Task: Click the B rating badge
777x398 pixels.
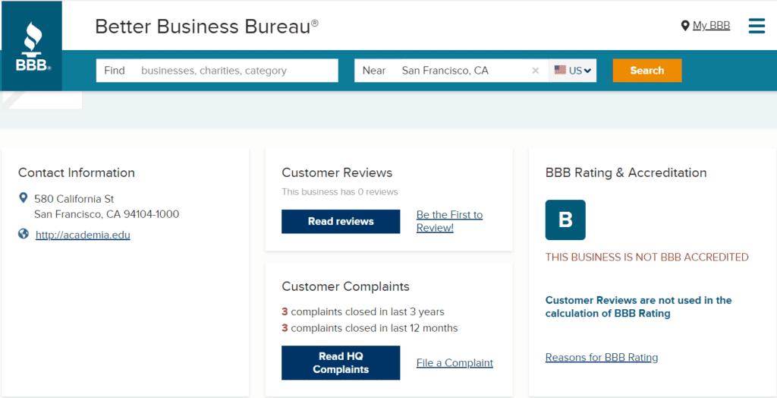Action: pyautogui.click(x=565, y=220)
